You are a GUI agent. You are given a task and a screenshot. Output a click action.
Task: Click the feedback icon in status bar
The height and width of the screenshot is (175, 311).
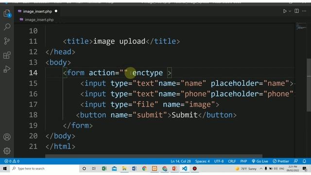pyautogui.click(x=296, y=161)
